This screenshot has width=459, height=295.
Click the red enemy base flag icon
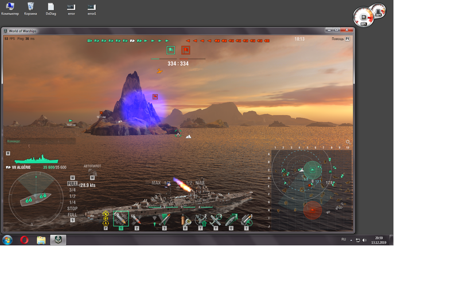point(186,50)
